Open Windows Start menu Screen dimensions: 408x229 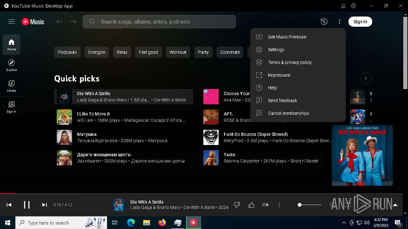(8, 223)
